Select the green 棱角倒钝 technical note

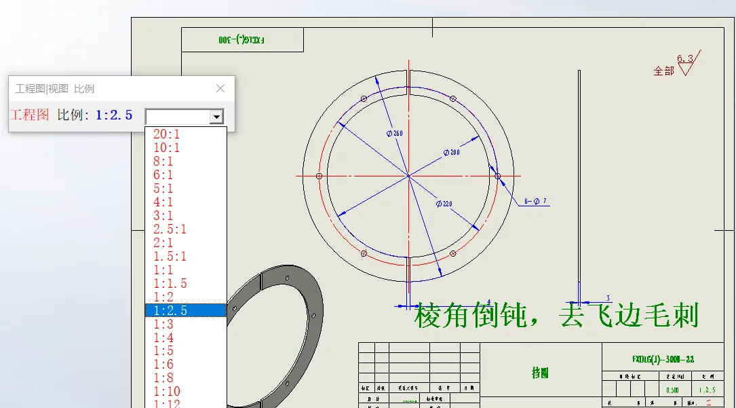[556, 315]
